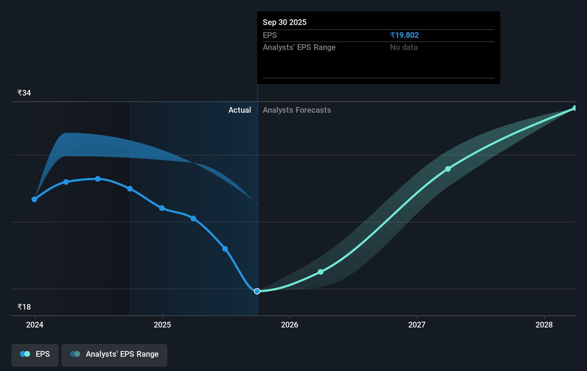Switch to the Actual section label
587x371 pixels.
[x=240, y=110]
